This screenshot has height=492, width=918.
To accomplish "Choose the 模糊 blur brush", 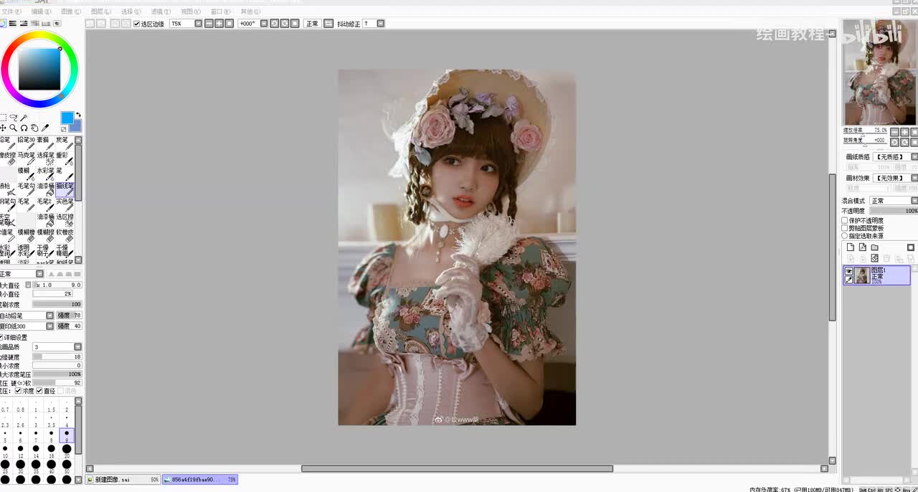I will click(27, 174).
